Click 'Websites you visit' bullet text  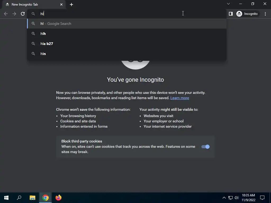click(159, 116)
